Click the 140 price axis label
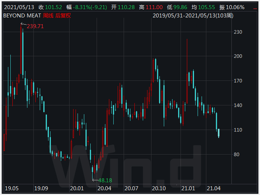The image size is (260, 195). coord(238,105)
